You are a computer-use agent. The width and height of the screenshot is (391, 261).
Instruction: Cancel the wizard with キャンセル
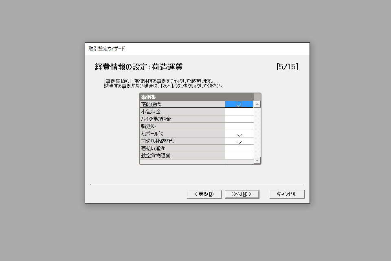[287, 194]
